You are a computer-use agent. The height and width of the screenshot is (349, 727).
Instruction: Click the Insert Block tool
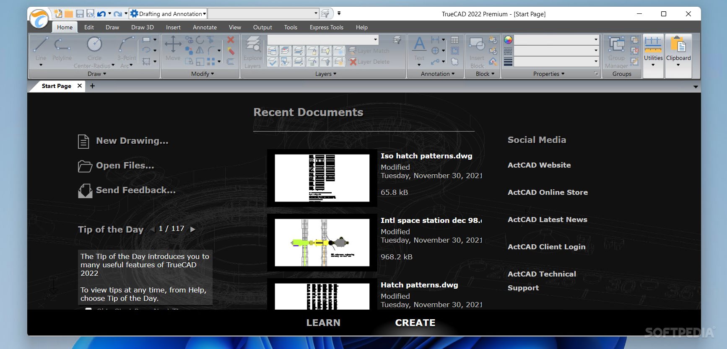(x=477, y=52)
